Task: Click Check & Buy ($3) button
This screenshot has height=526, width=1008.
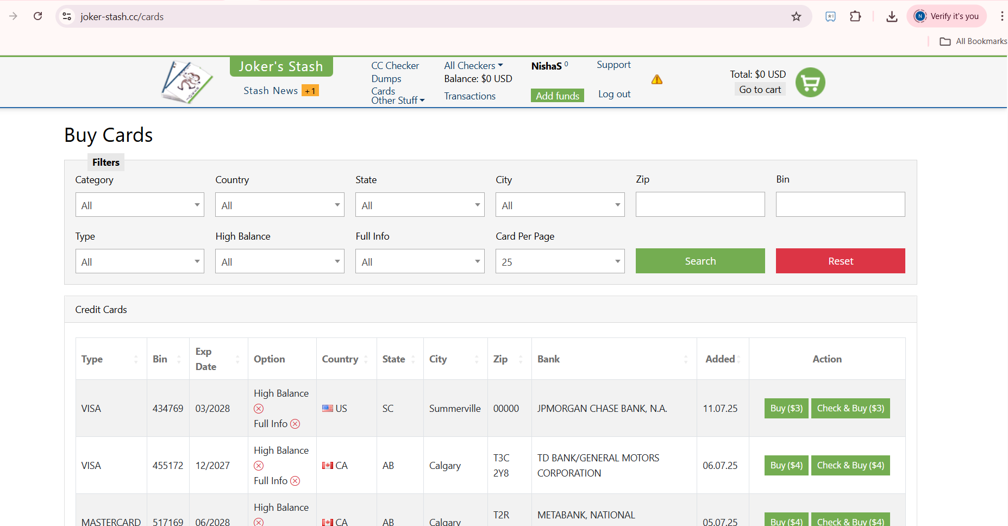Action: coord(850,408)
